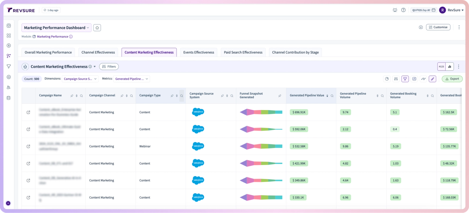469x213 pixels.
Task: Click the sliders settings toolbar icon
Action: click(396, 79)
